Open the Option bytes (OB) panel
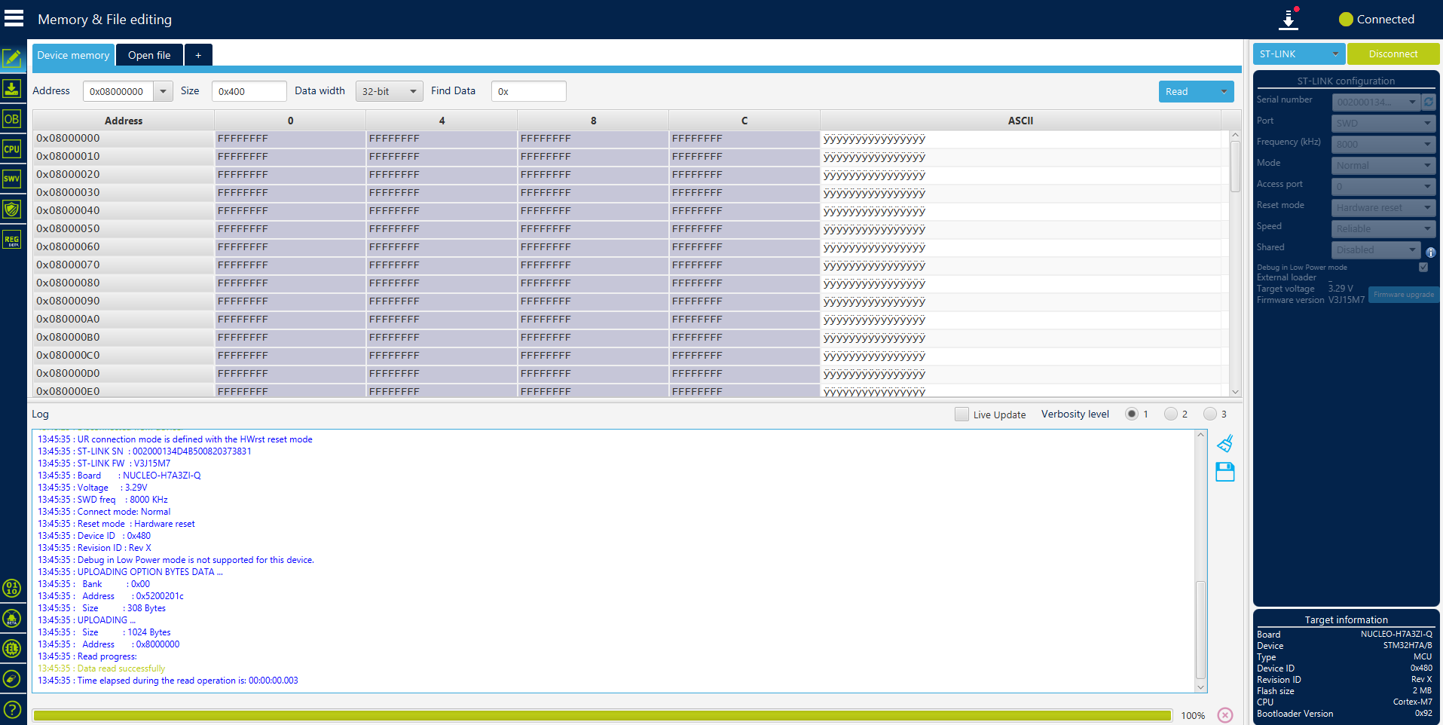 (11, 118)
